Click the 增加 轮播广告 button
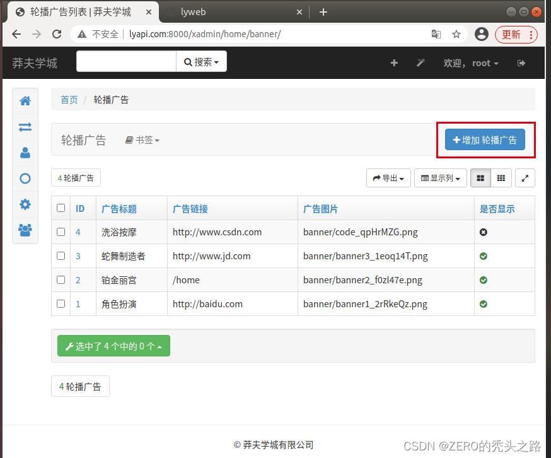Image resolution: width=551 pixels, height=458 pixels. click(x=485, y=140)
